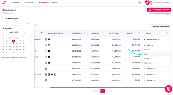Image resolution: width=173 pixels, height=95 pixels.
Task: Open Abgebrochen status dropdown
Action: (x=153, y=39)
